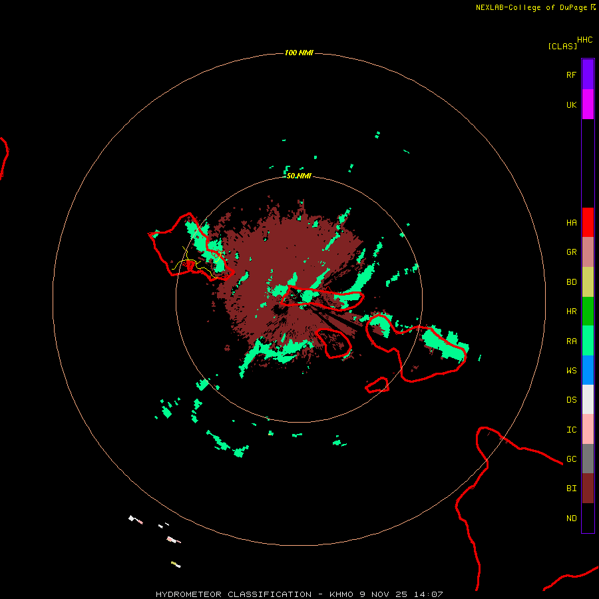Select the GR pink legend swatch
Viewport: 599px width, 599px height.
point(588,252)
